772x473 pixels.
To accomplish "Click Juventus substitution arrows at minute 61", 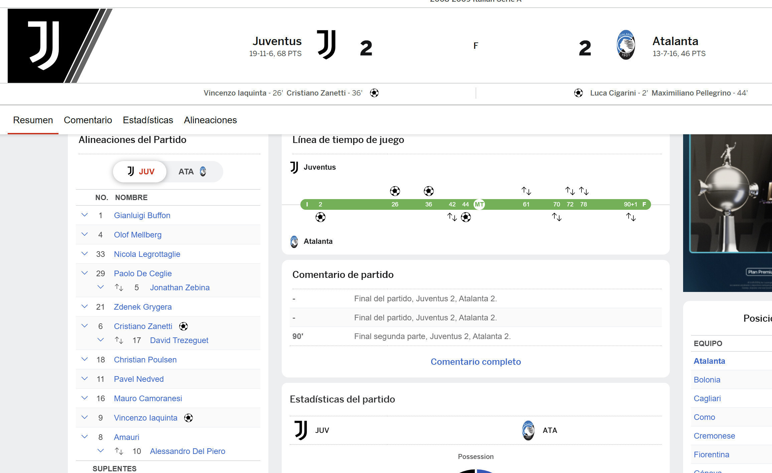I will pos(526,191).
